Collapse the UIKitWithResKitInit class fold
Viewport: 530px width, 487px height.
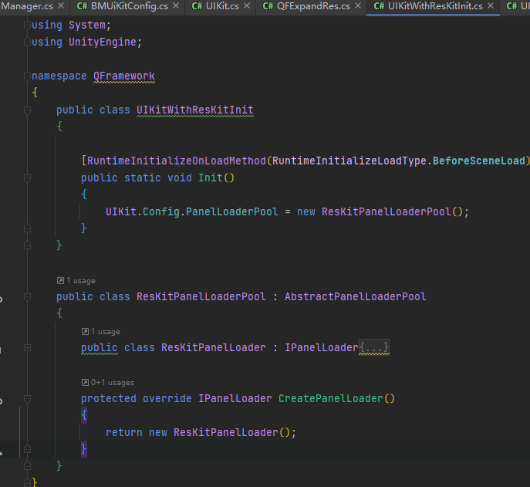click(x=27, y=110)
